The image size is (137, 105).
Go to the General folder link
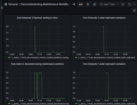13,4
